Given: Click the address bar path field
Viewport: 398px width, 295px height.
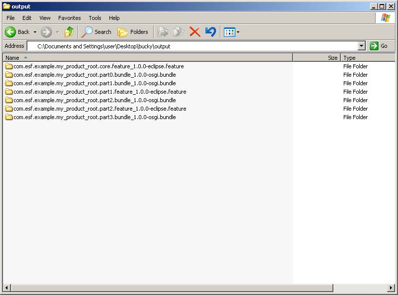Looking at the screenshot, I should [x=193, y=46].
